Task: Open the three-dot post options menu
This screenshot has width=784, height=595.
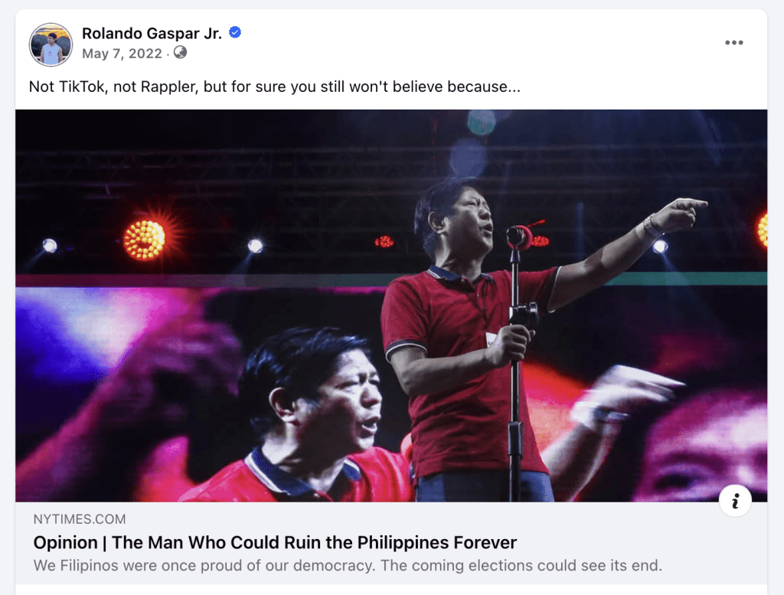Action: (x=734, y=43)
